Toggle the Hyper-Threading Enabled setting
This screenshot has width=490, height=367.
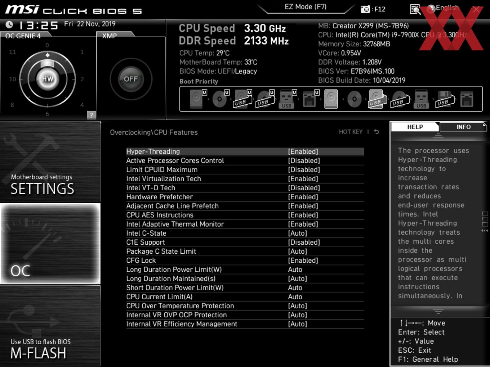[245, 151]
